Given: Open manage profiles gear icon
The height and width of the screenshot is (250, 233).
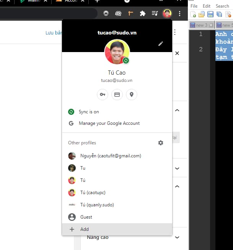Looking at the screenshot, I should 161,143.
